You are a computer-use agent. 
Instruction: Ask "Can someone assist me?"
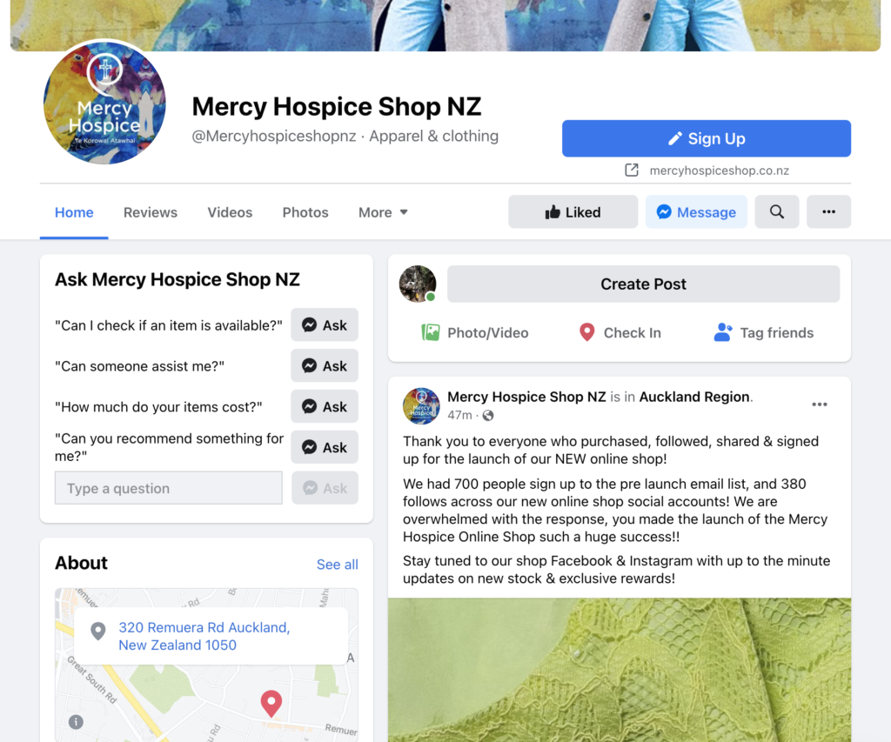click(325, 366)
